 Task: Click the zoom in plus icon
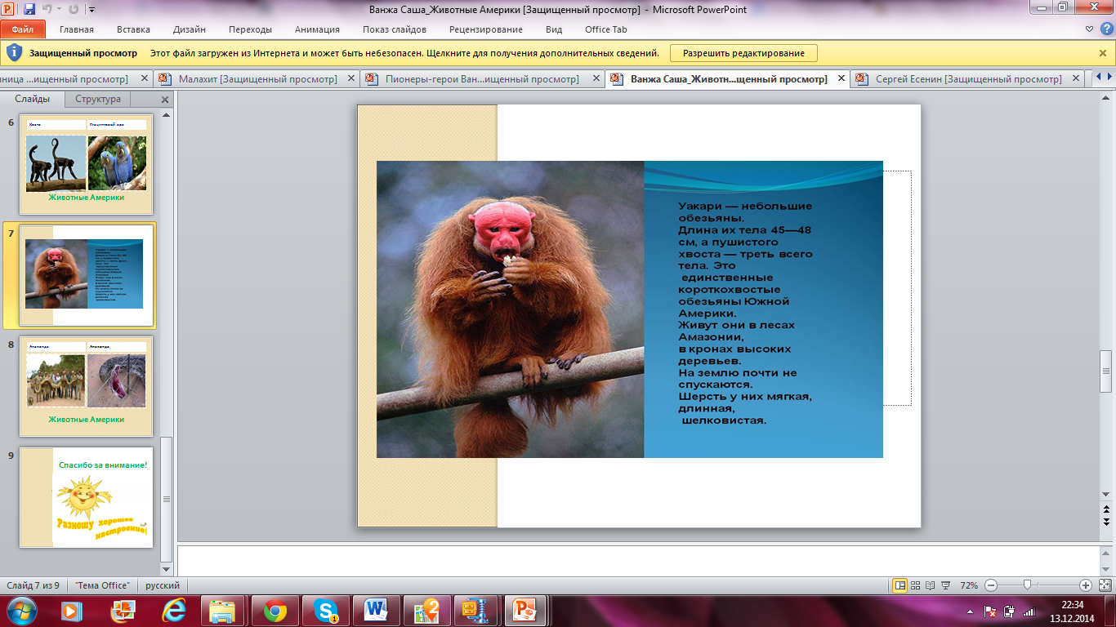tap(1085, 585)
